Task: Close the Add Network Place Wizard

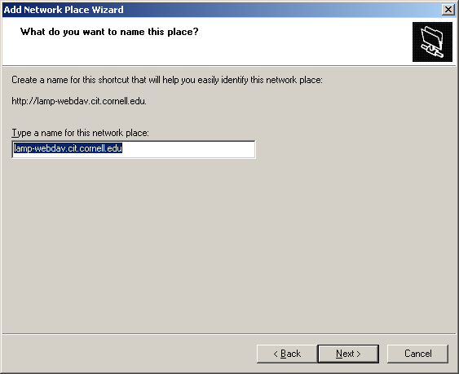Action: [448, 10]
